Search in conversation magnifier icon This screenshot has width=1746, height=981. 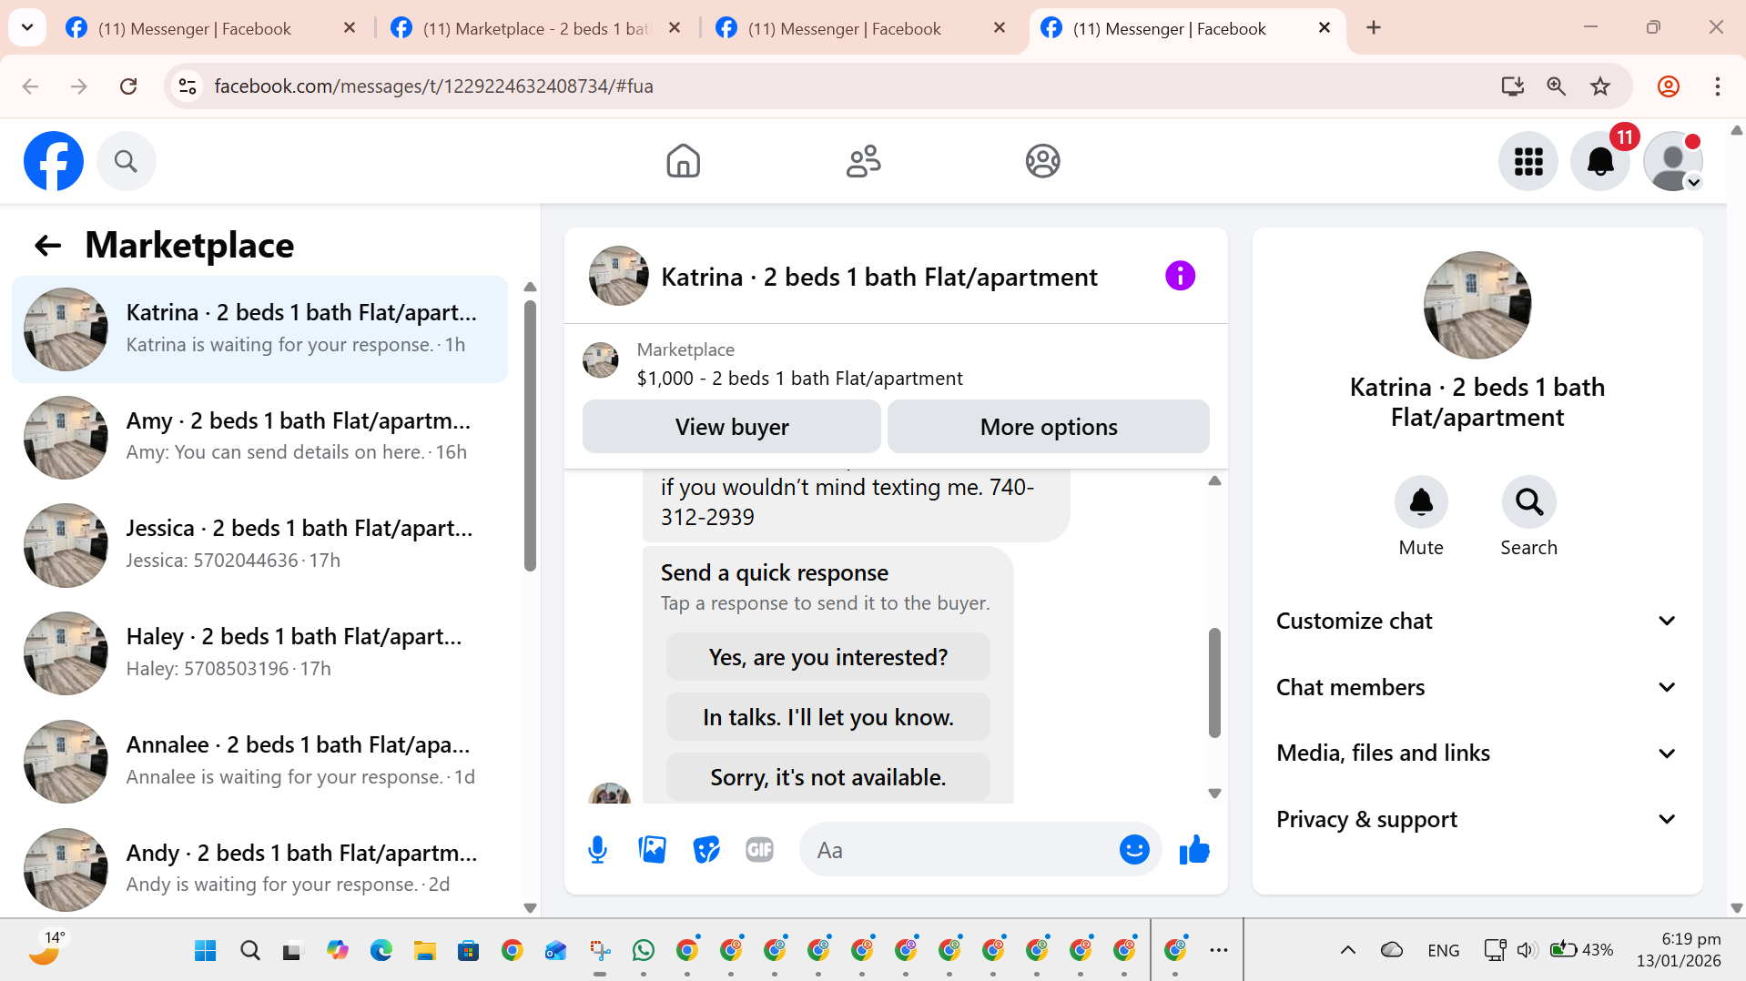coord(1528,501)
